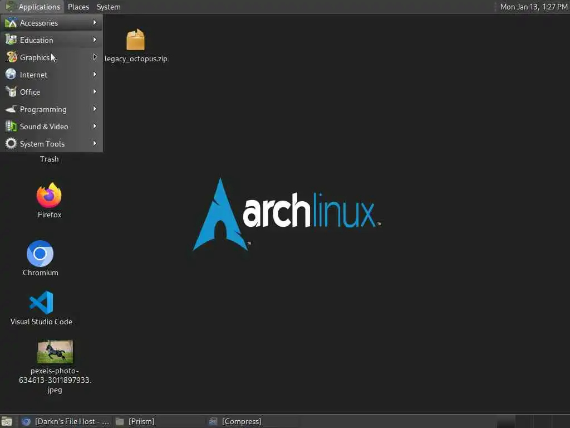The height and width of the screenshot is (428, 570).
Task: Click the archive icon on Compress task
Action: (x=213, y=421)
